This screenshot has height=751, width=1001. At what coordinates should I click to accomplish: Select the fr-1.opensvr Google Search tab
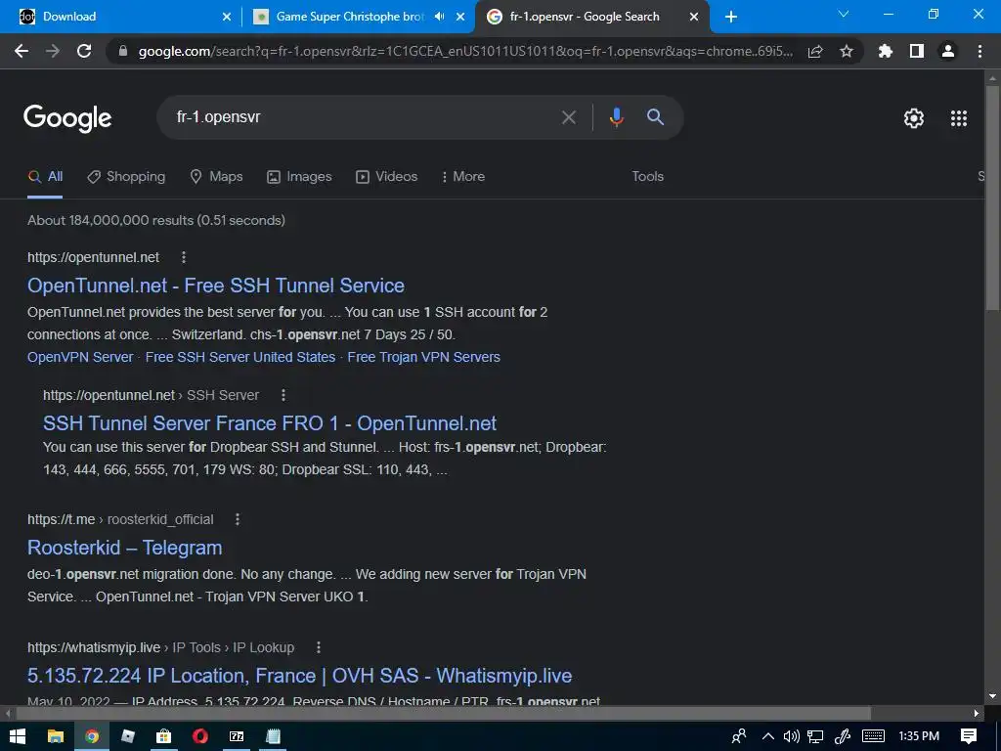click(x=591, y=17)
